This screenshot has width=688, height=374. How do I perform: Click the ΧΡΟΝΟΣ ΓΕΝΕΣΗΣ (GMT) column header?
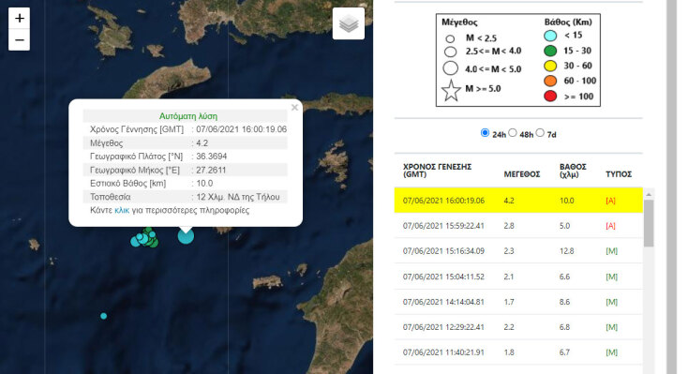click(437, 171)
